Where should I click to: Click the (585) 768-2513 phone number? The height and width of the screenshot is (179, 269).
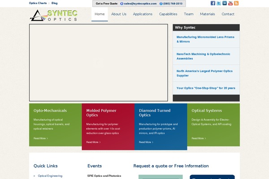(173, 4)
